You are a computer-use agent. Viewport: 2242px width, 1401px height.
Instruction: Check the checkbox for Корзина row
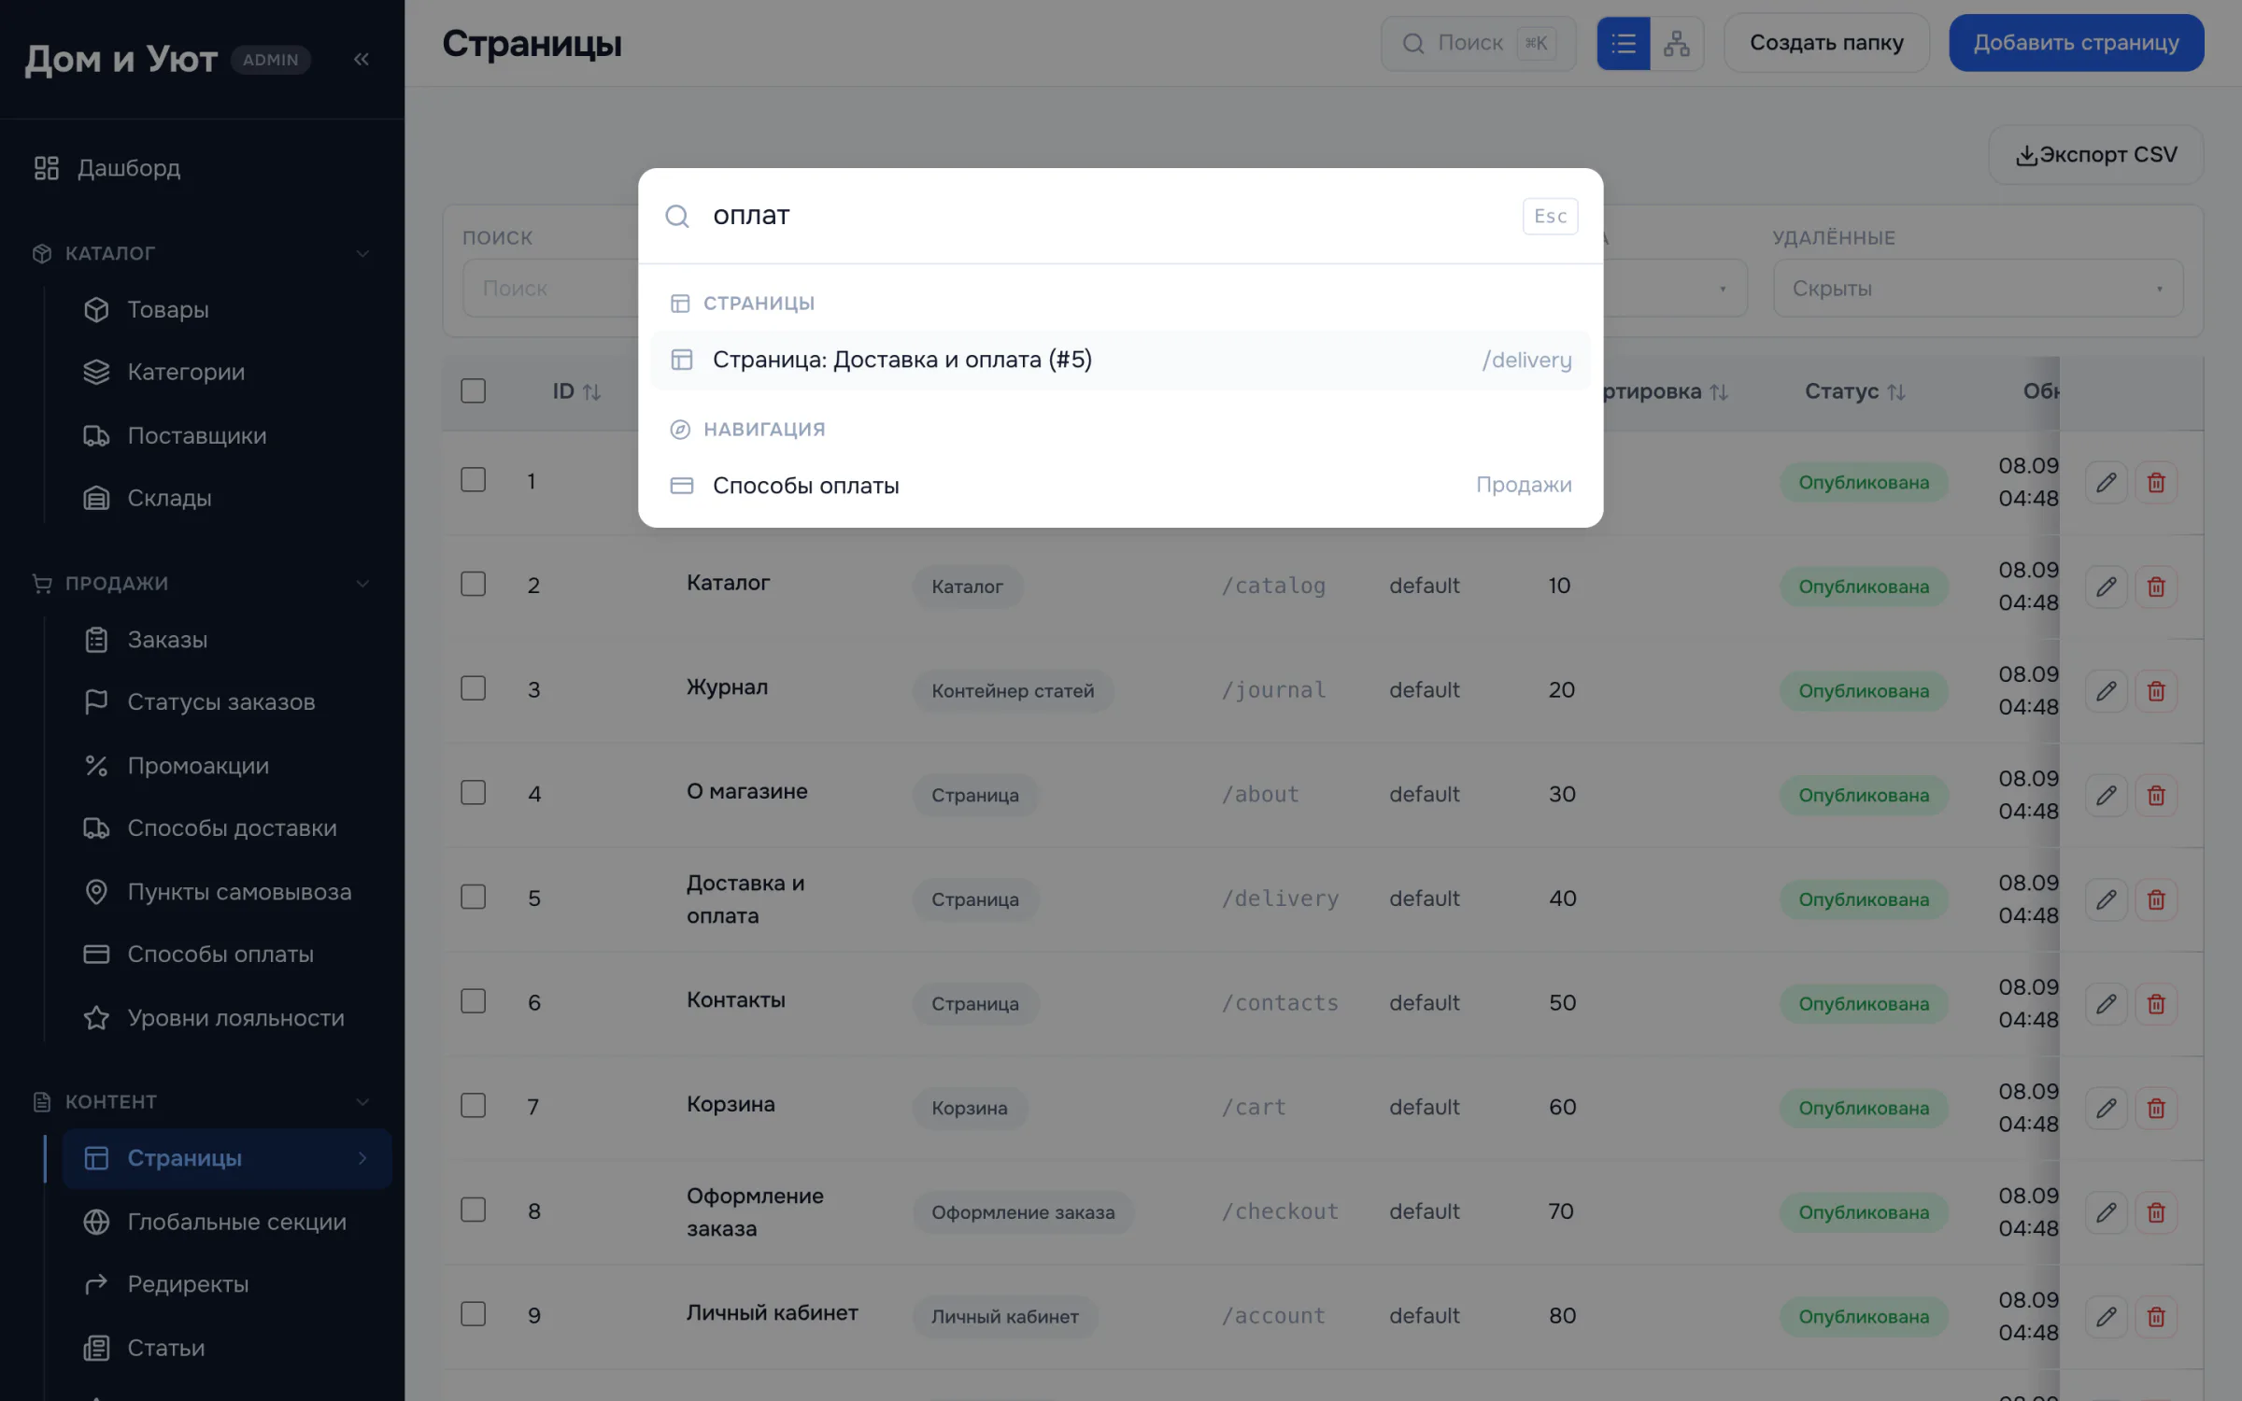pos(474,1106)
